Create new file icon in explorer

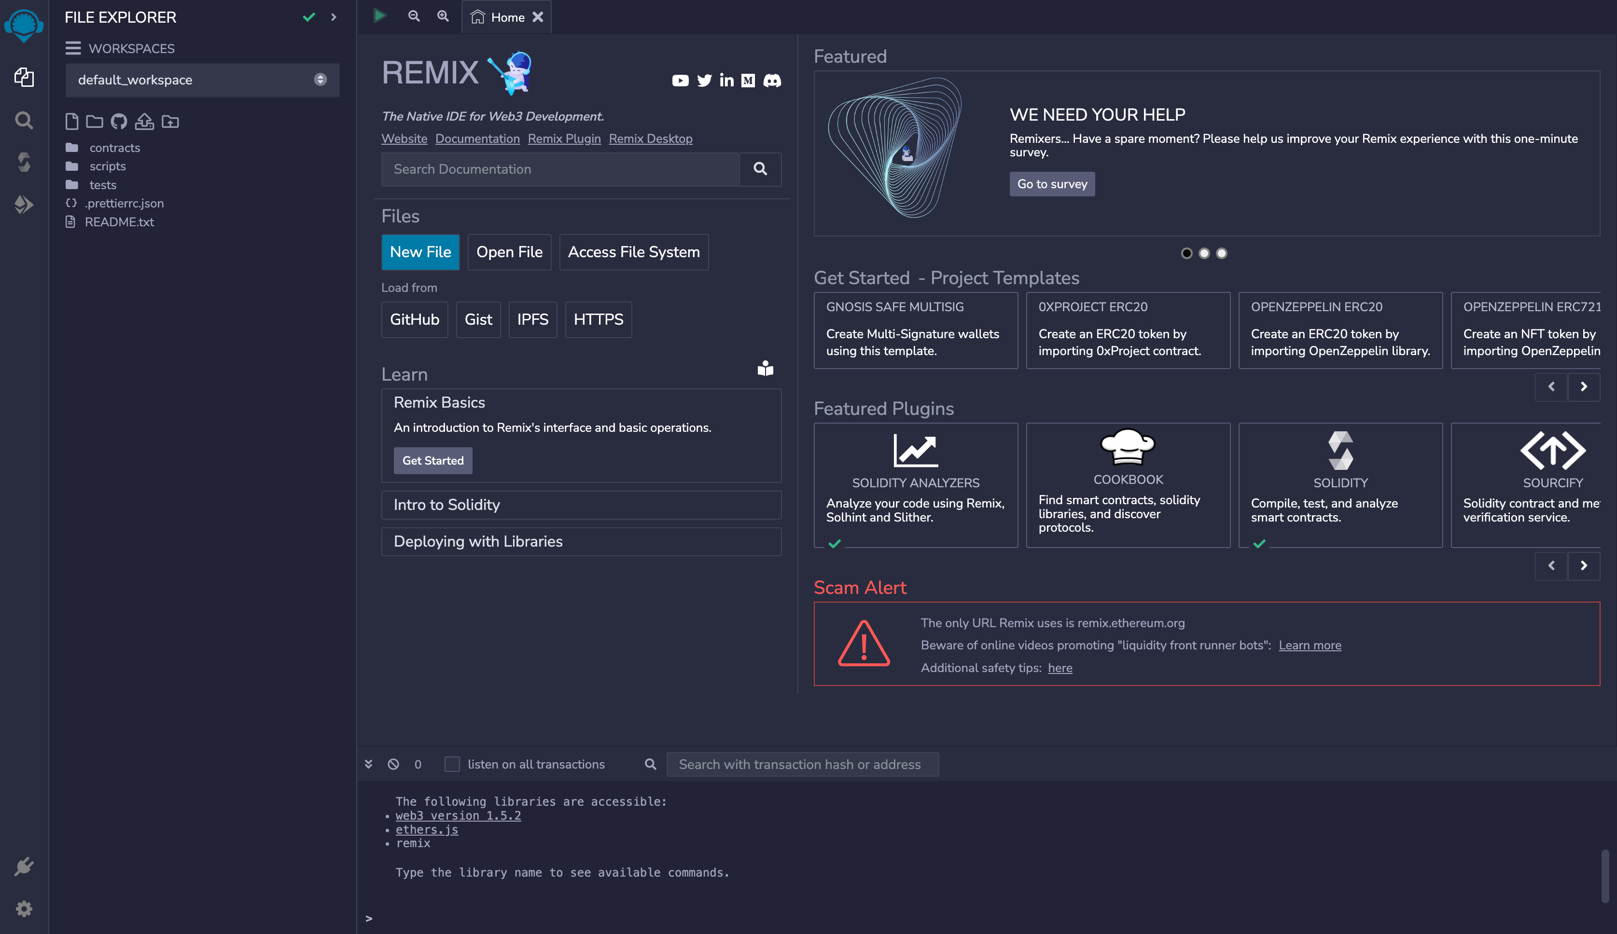tap(72, 121)
